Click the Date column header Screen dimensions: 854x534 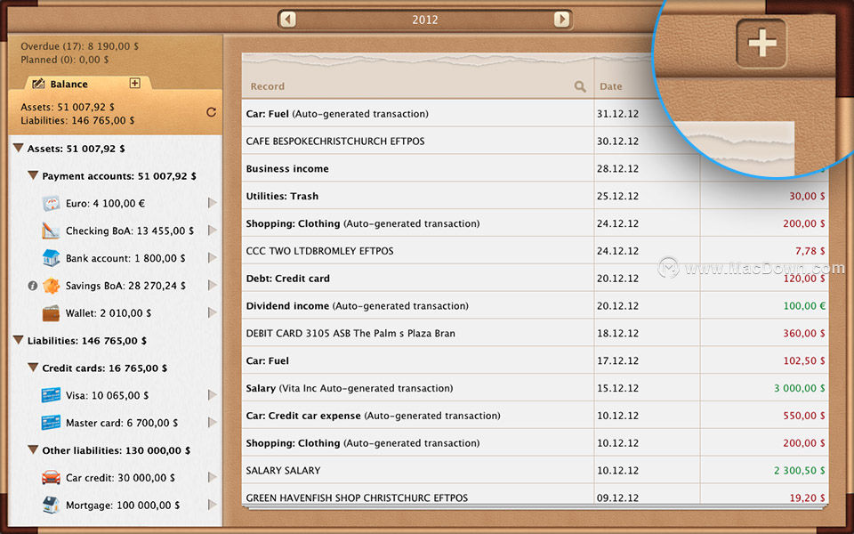610,86
